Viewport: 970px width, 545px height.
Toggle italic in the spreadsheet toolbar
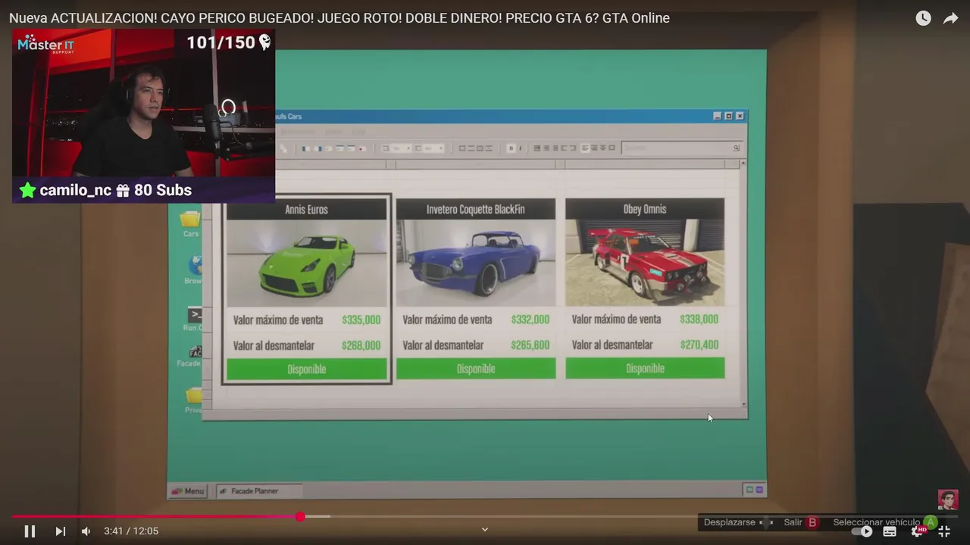(x=520, y=148)
